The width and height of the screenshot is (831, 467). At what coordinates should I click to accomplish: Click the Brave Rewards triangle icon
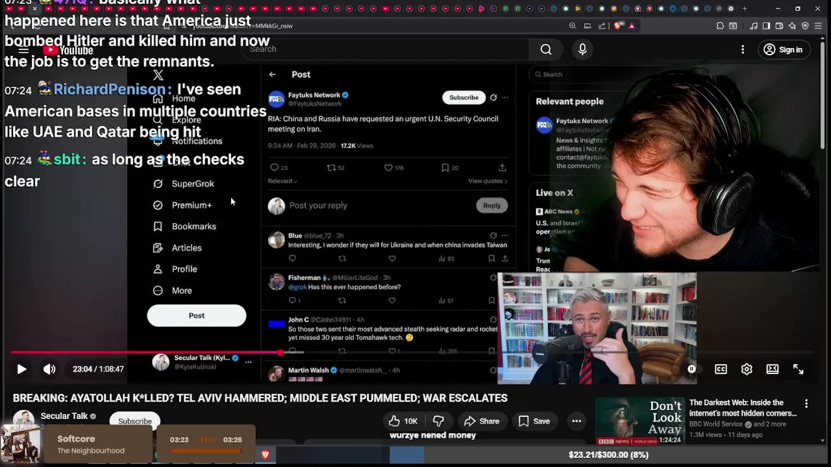[x=632, y=26]
